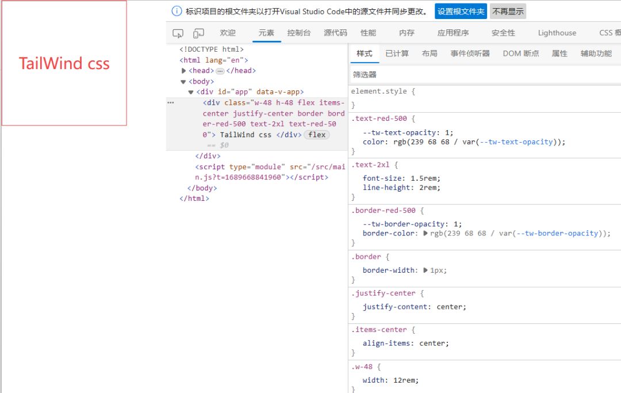Open the 事件侦听器 tab

point(470,54)
